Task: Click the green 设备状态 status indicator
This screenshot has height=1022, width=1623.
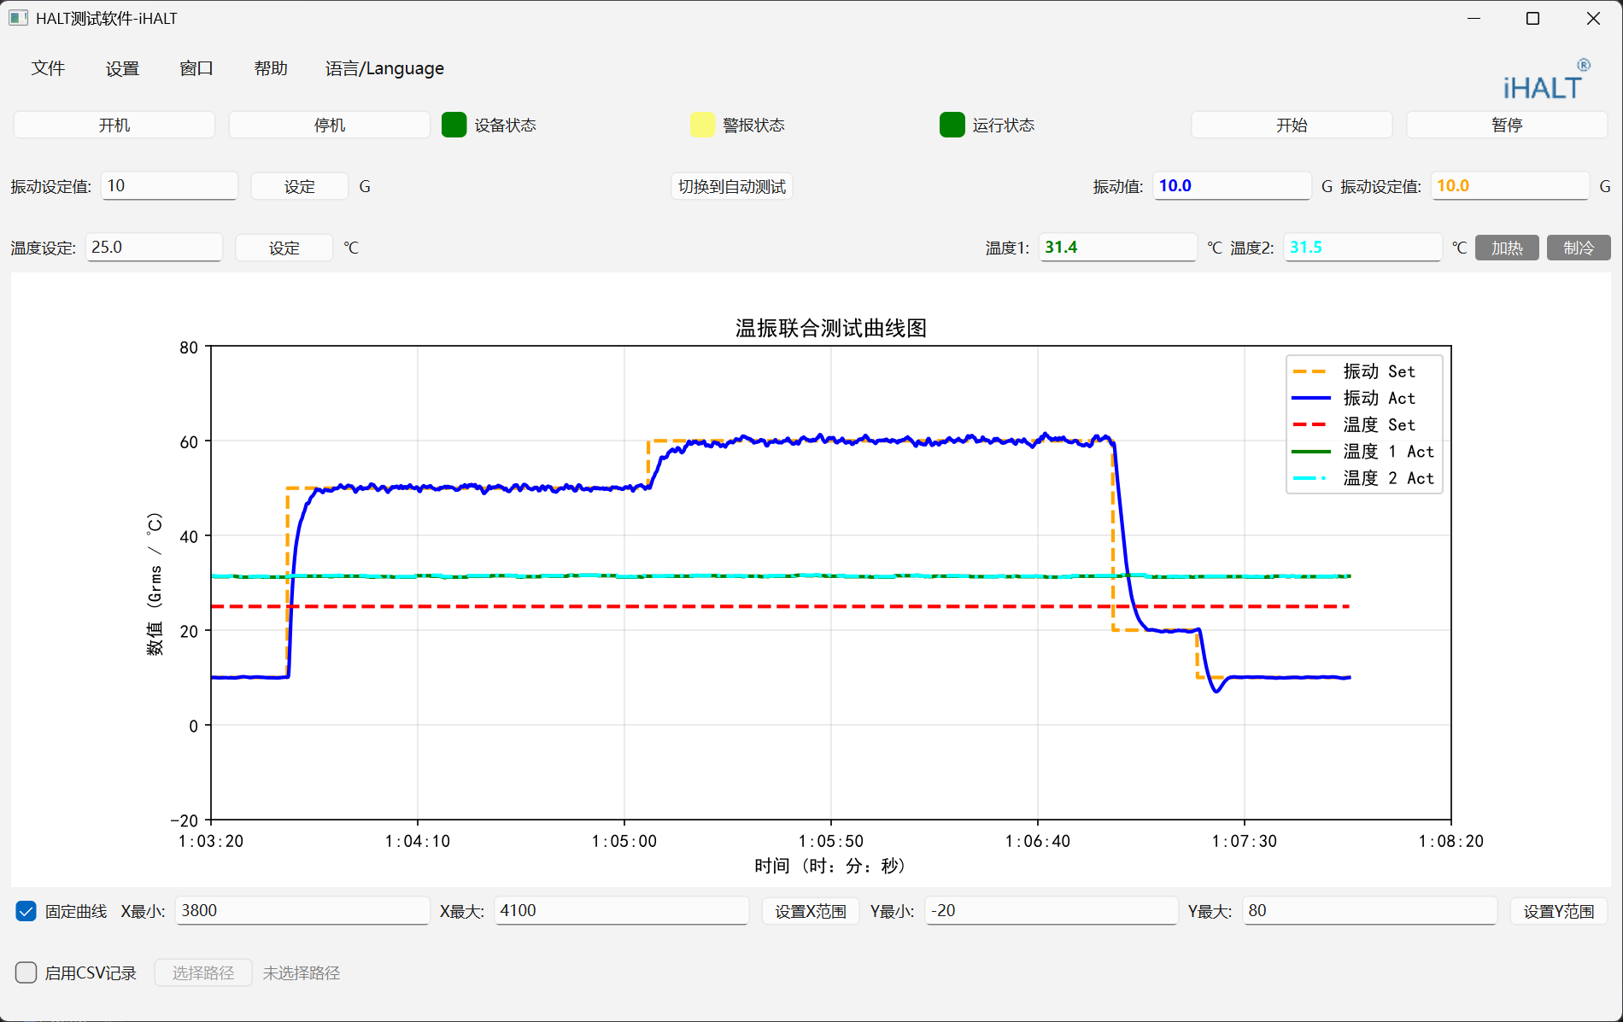Action: pyautogui.click(x=454, y=125)
